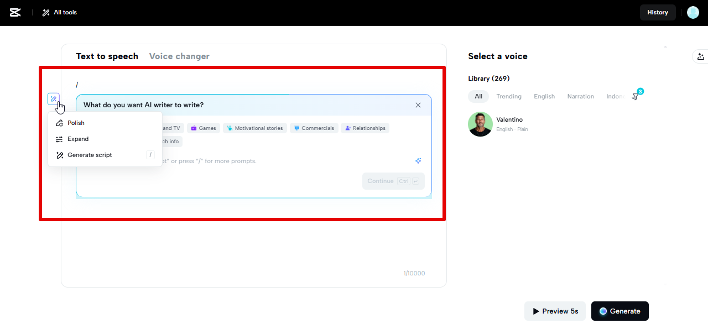
Task: Open the History panel
Action: 658,12
